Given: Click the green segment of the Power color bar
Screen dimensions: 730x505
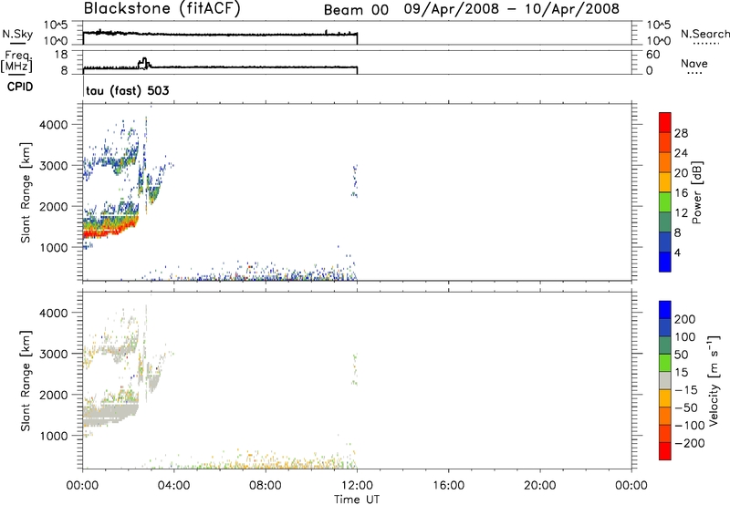Looking at the screenshot, I should tap(665, 201).
